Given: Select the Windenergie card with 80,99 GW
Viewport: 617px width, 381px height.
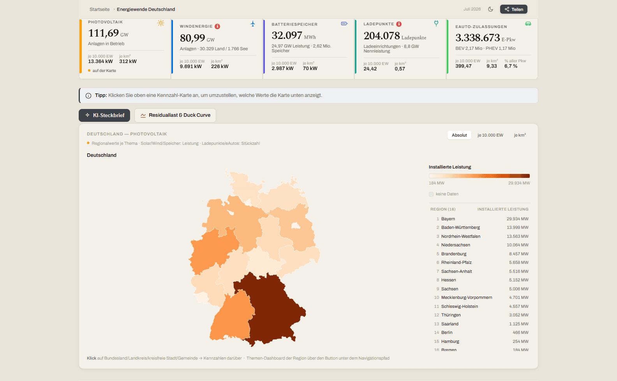Looking at the screenshot, I should tap(217, 49).
